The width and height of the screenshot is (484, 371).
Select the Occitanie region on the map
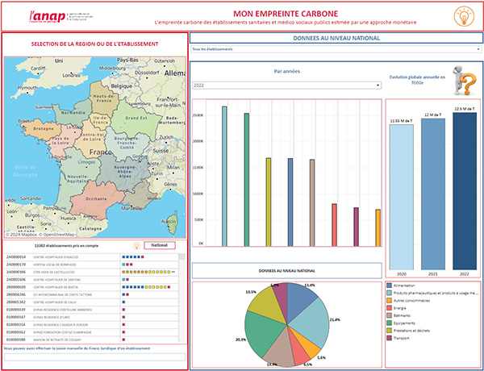click(96, 199)
